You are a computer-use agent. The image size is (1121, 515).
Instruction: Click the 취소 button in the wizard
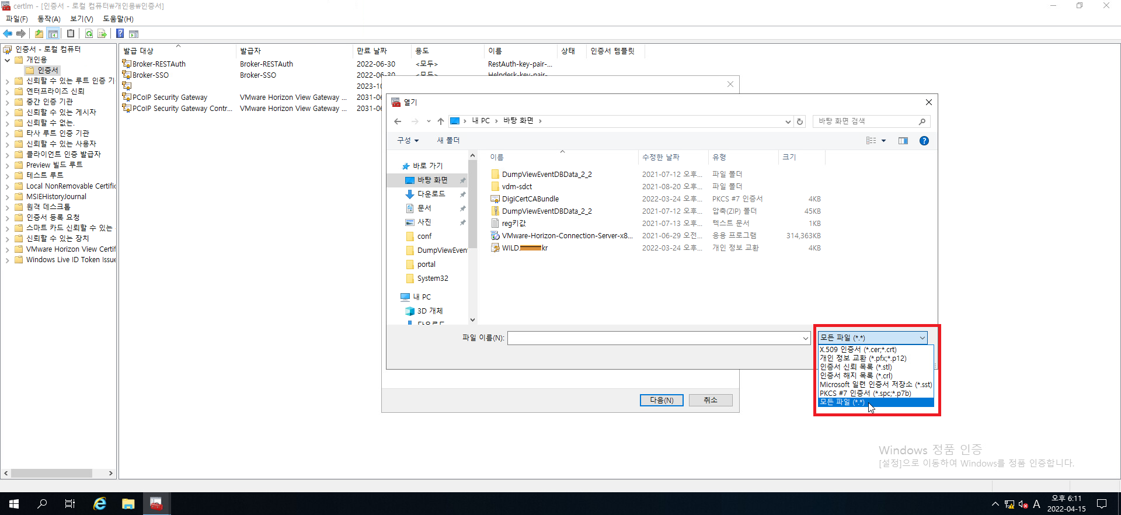(x=711, y=400)
